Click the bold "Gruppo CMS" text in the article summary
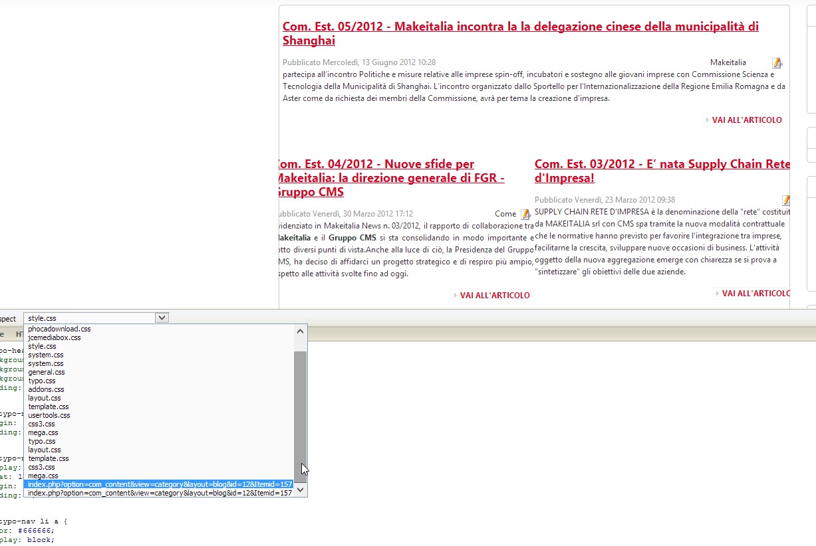Screen dimensions: 816x546 tap(352, 238)
